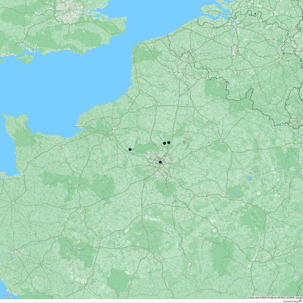The image size is (303, 303).
Task: Open the Map data ©2022 attribution text
Action: (276, 298)
